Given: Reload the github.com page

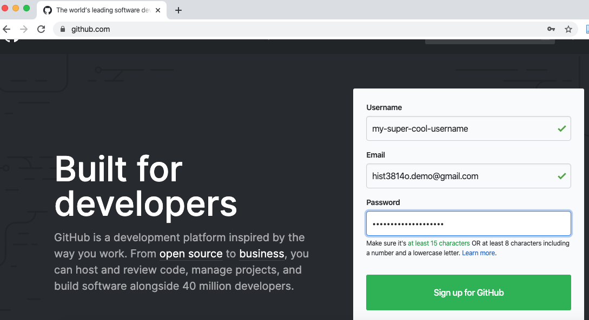Looking at the screenshot, I should (x=41, y=29).
